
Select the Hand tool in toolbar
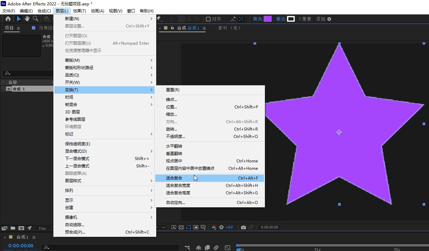[27, 19]
